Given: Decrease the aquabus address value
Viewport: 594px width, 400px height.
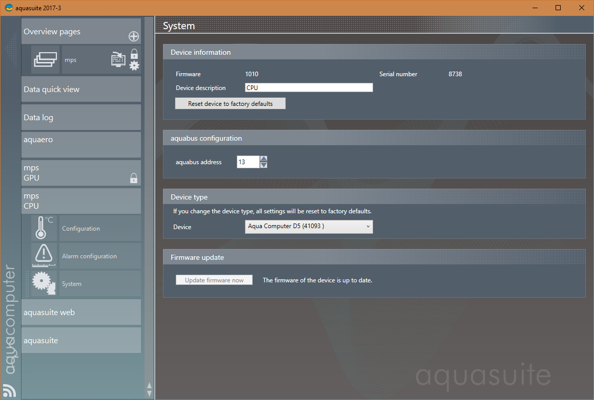Looking at the screenshot, I should 264,165.
